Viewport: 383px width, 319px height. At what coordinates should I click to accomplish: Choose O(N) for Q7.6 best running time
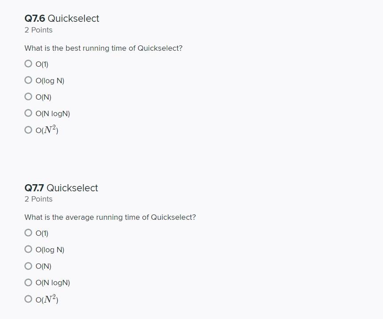(x=28, y=97)
